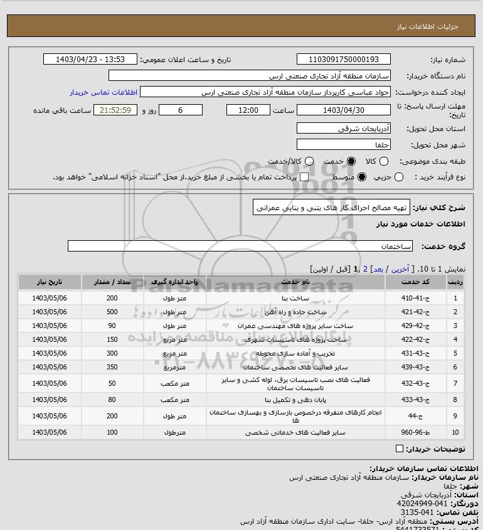Click the واحد اندازه گیری column header
483x530 pixels.
(x=175, y=282)
